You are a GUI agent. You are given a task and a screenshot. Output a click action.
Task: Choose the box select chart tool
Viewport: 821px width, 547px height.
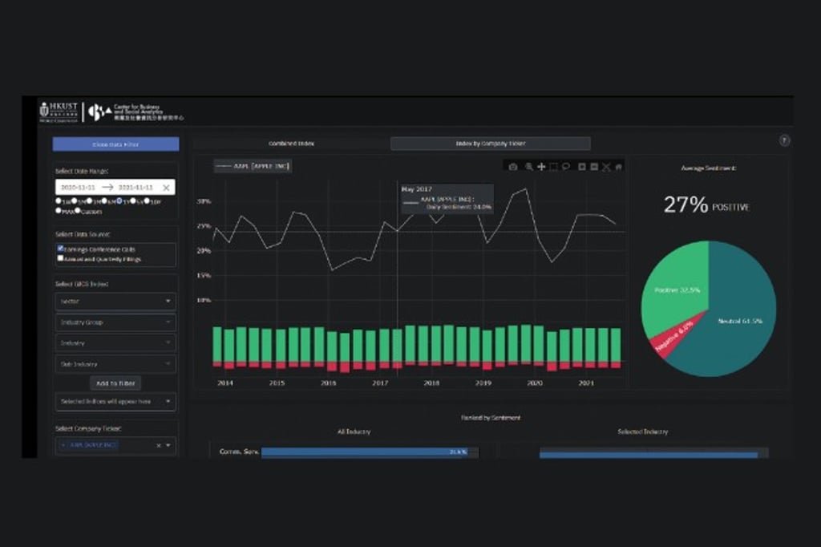(553, 167)
